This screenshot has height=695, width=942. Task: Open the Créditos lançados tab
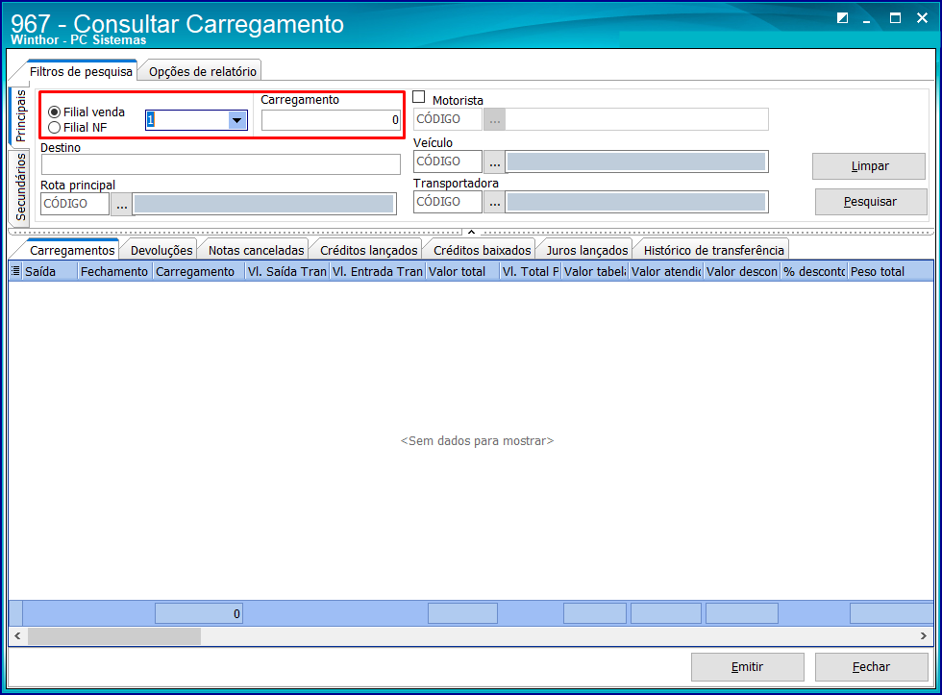[368, 250]
